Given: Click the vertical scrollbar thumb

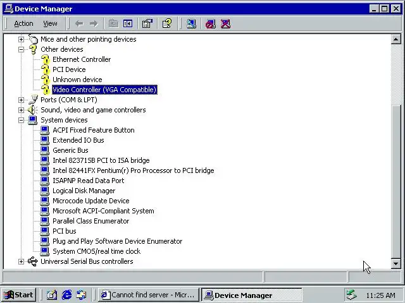Looking at the screenshot, I should point(396,182).
